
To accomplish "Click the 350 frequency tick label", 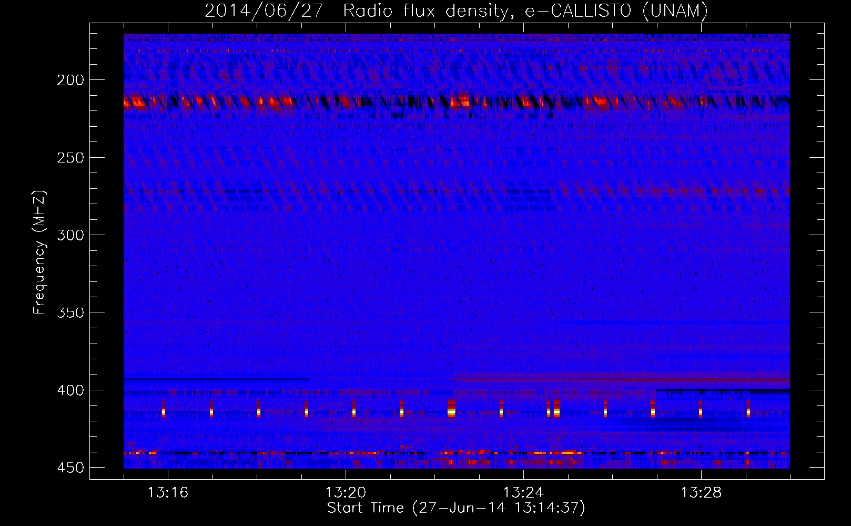I will [x=70, y=312].
